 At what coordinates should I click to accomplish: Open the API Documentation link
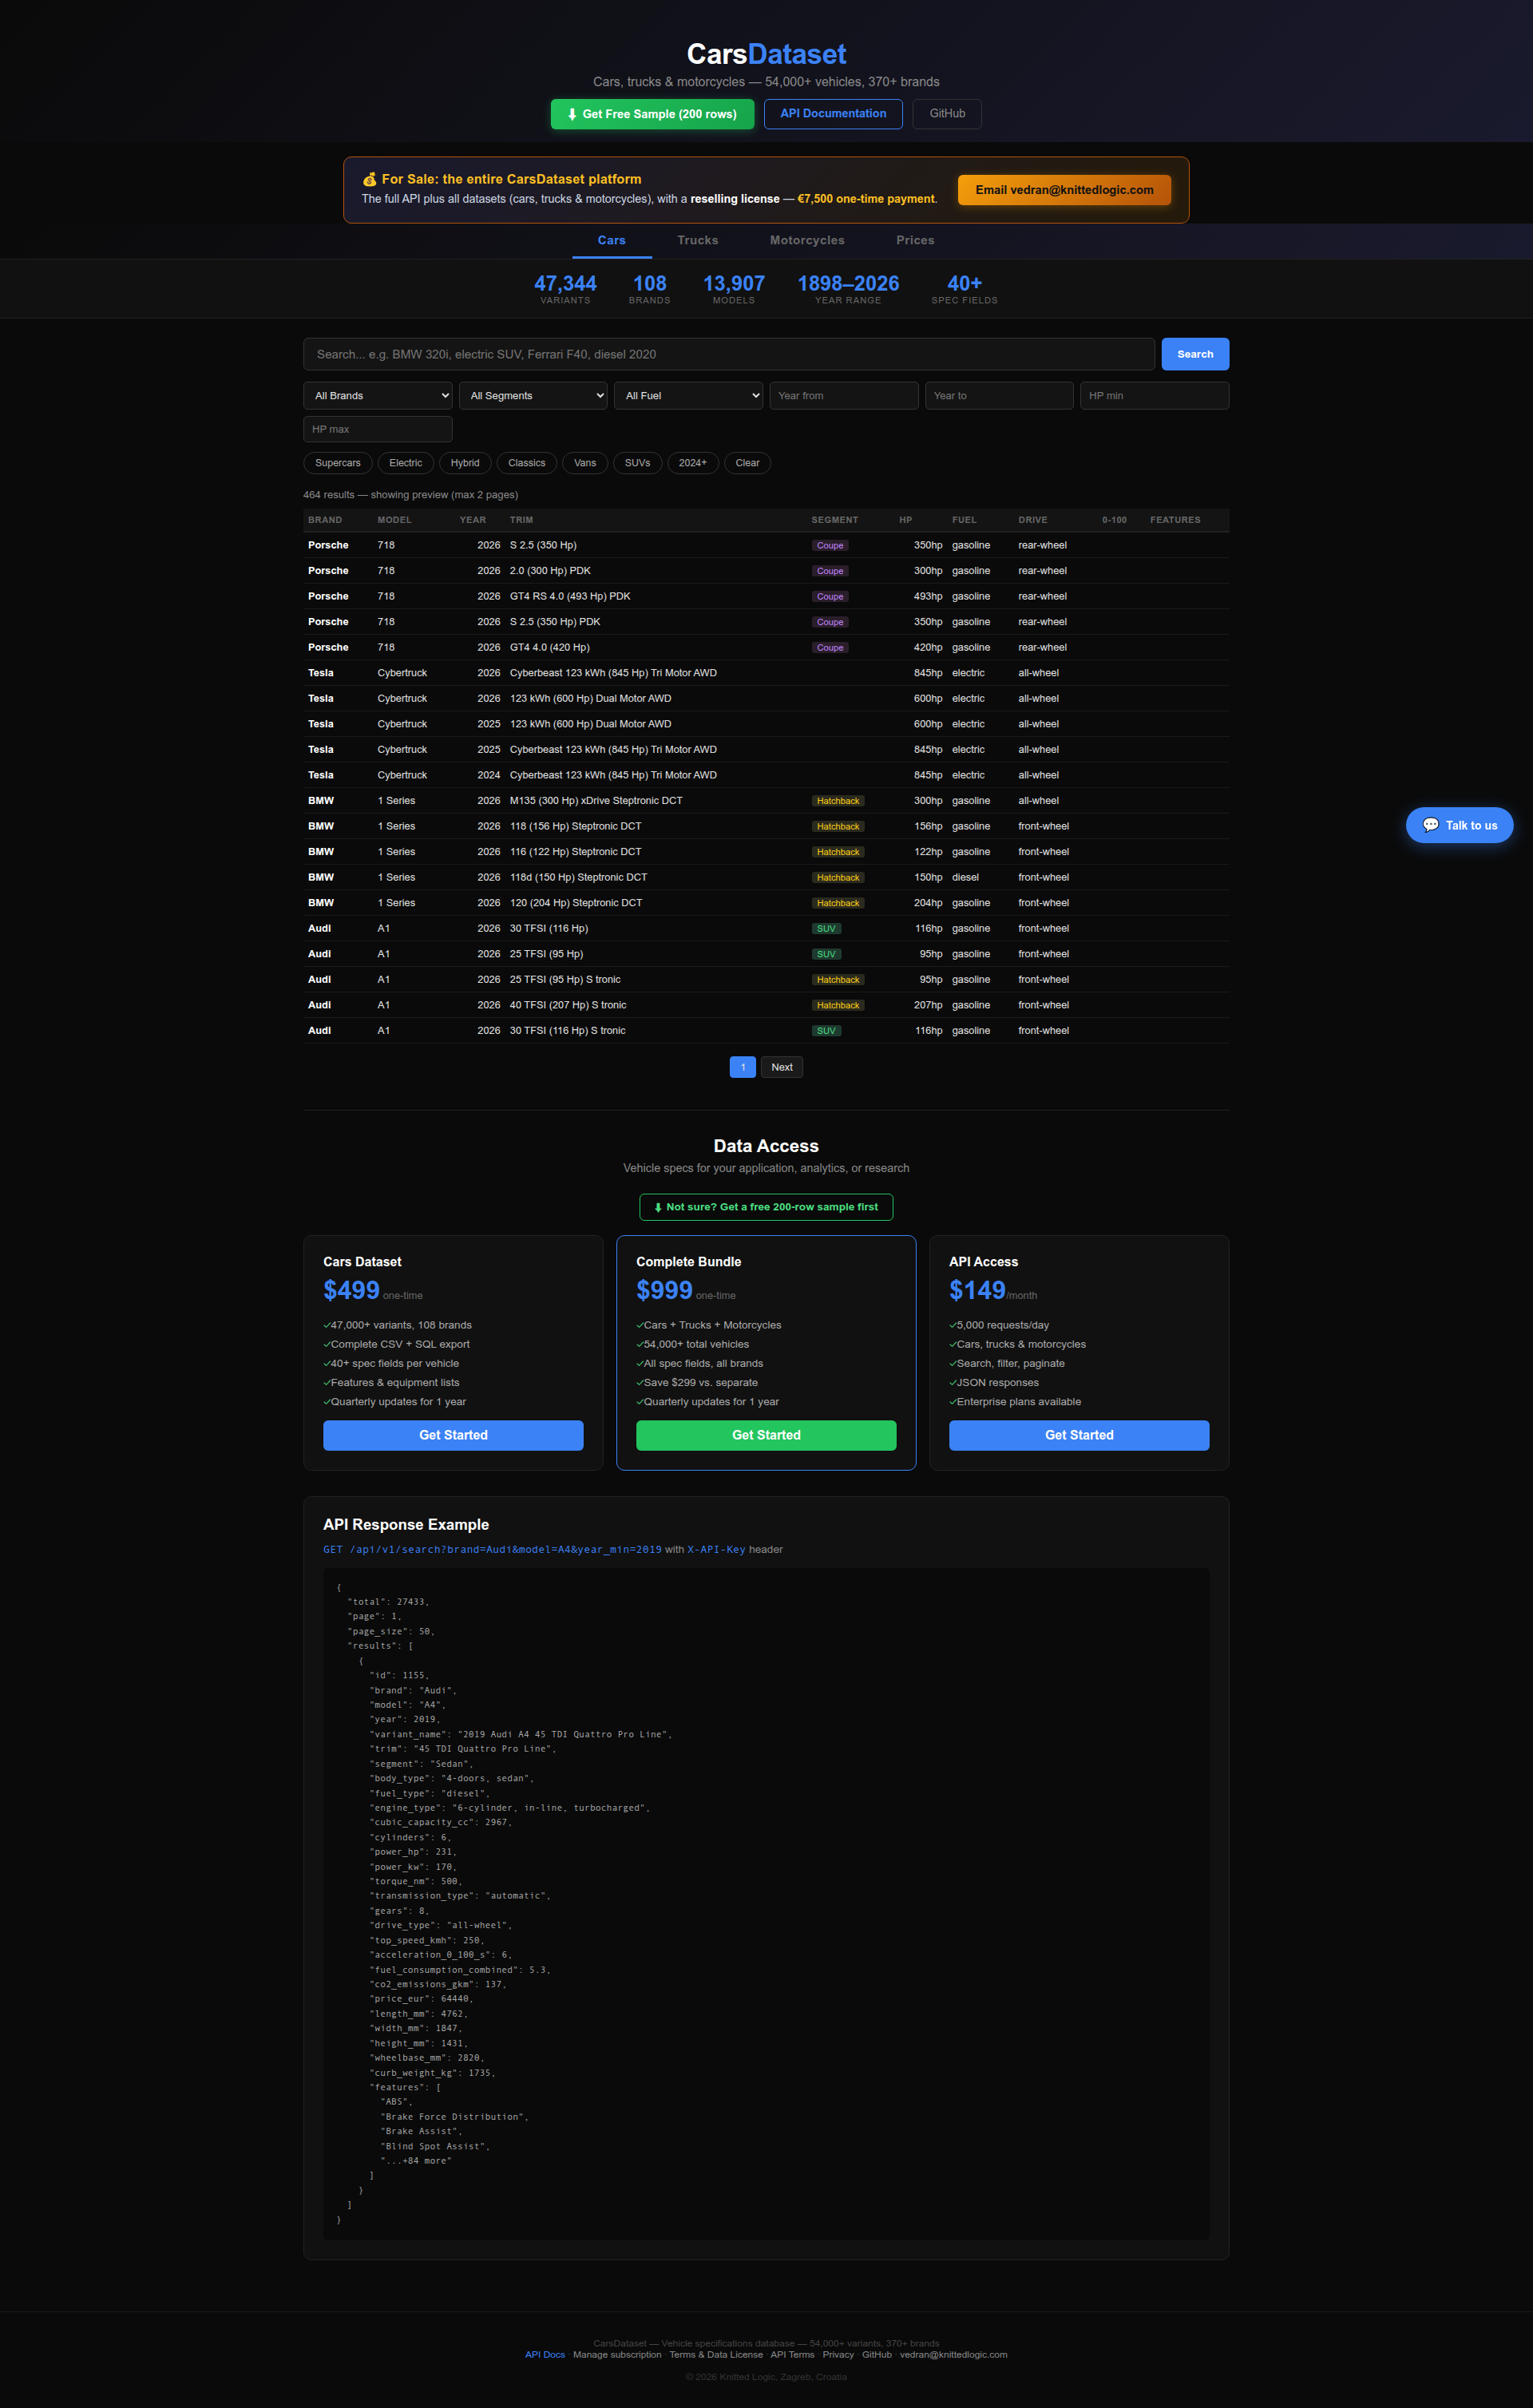click(833, 114)
